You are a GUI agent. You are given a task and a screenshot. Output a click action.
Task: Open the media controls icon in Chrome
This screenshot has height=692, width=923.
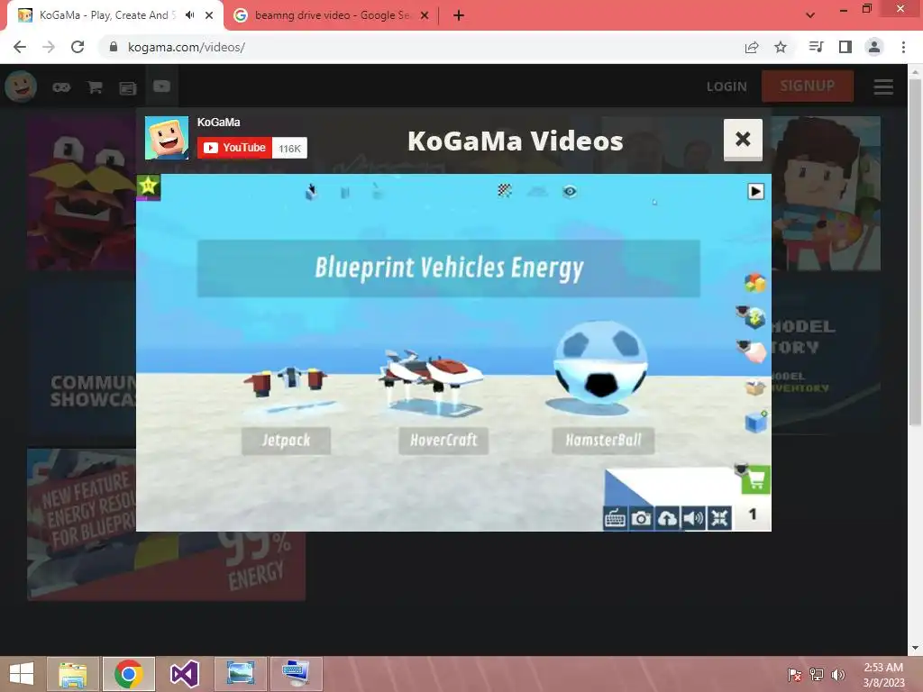click(816, 47)
